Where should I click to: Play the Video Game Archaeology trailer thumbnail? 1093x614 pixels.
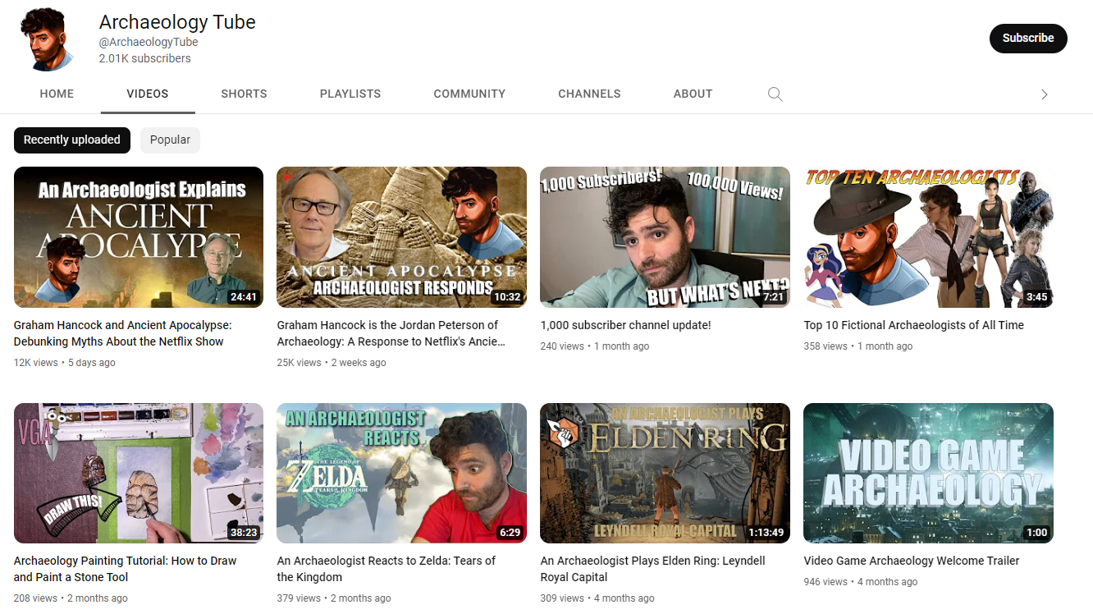tap(928, 473)
